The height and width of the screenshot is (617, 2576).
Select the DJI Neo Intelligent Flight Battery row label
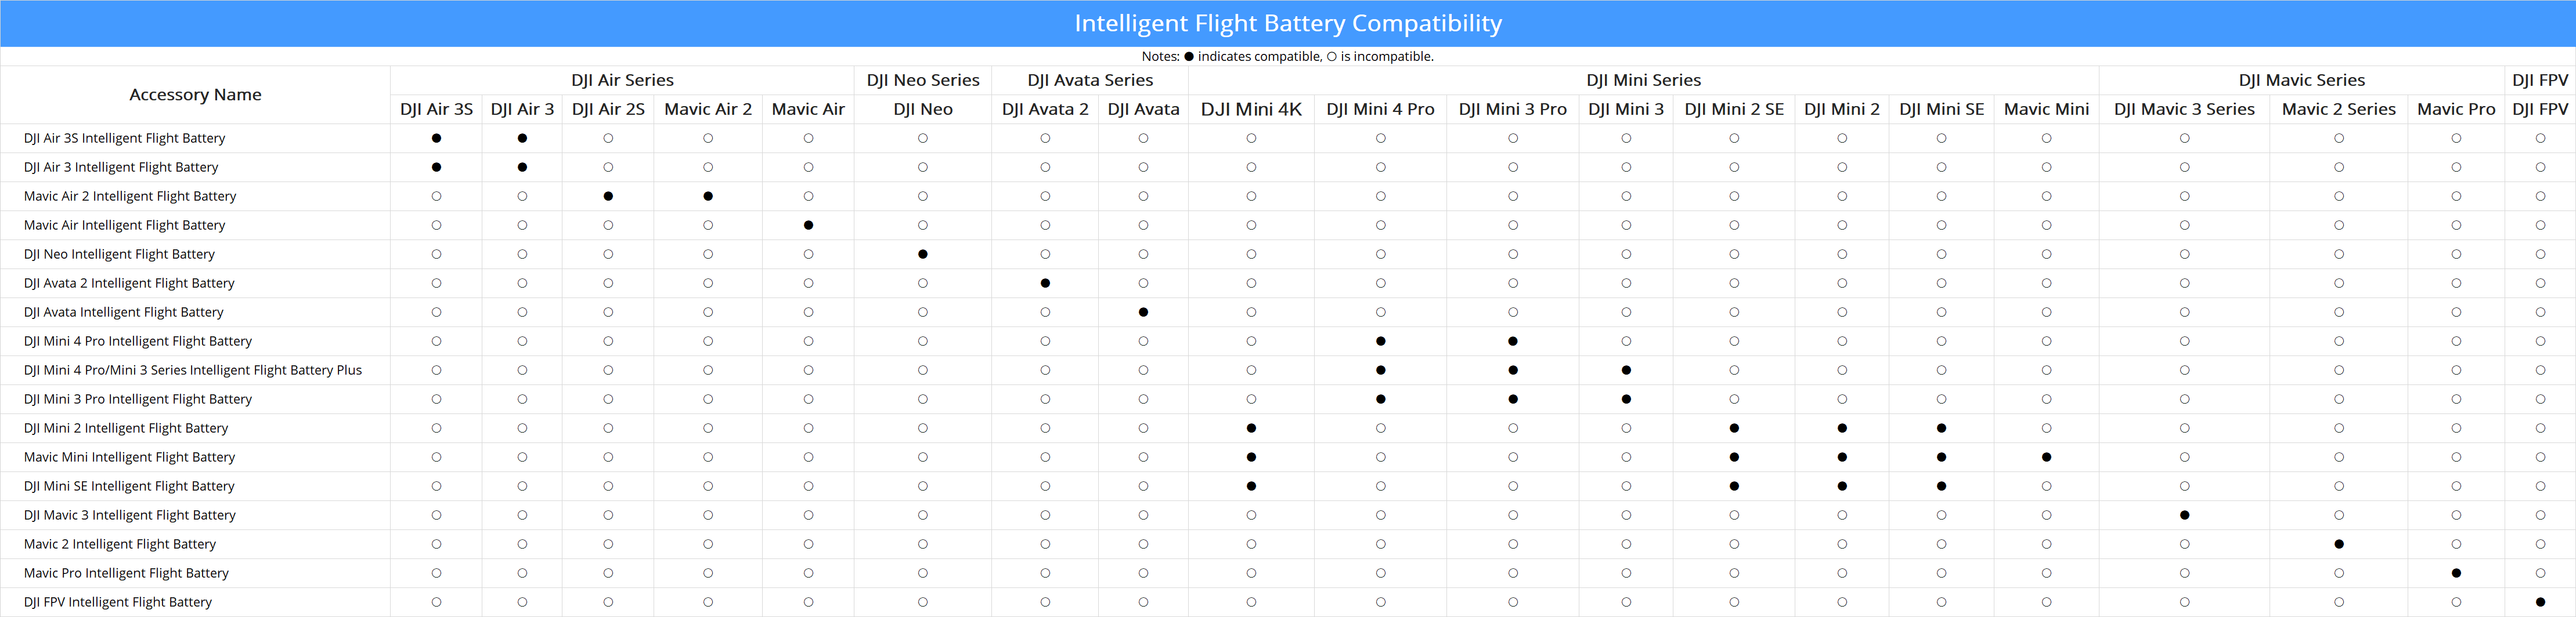(119, 255)
